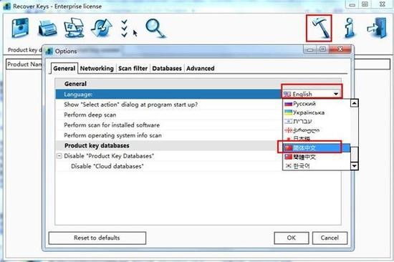
Task: Select Perform scan for installed software row
Action: [168, 125]
